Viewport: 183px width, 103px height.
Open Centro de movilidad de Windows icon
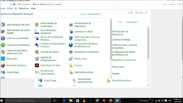coord(37,38)
